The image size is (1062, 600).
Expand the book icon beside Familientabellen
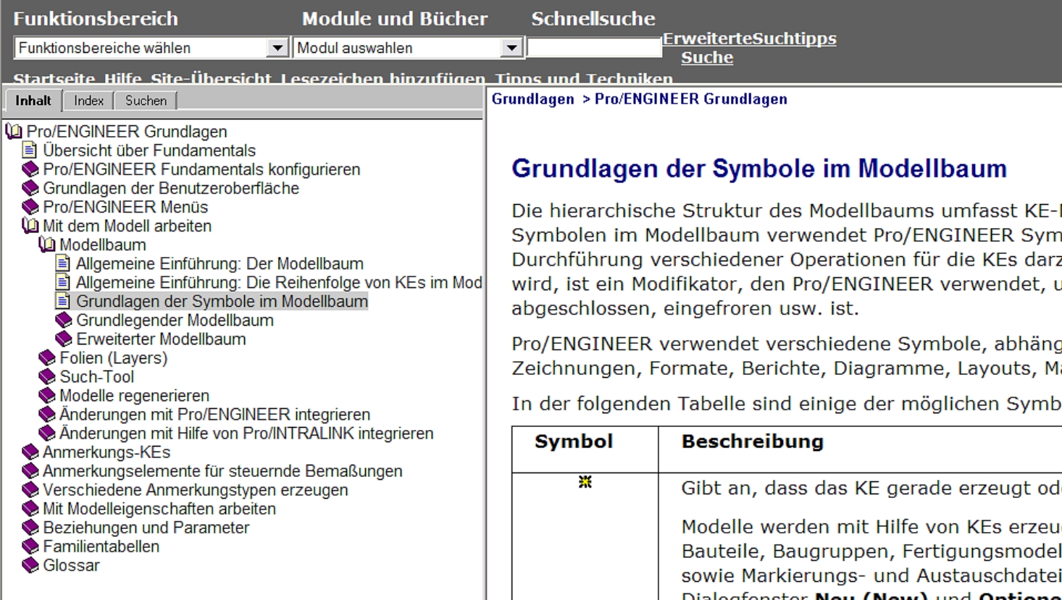click(30, 546)
